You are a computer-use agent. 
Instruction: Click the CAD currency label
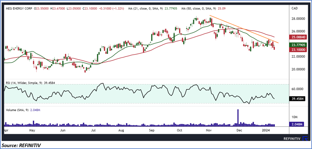(x=294, y=9)
